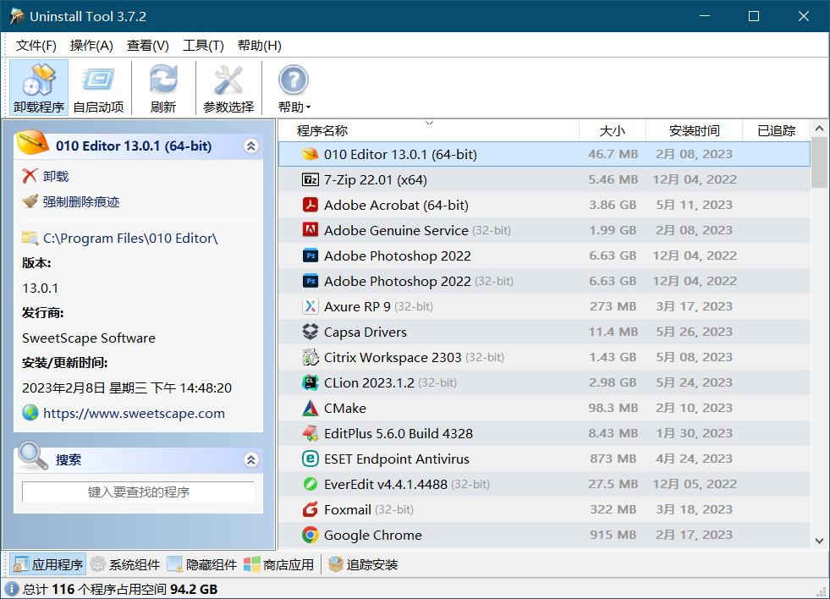
Task: Select the Adobe Photoshop 2022 (32-bit) icon
Action: click(x=311, y=281)
